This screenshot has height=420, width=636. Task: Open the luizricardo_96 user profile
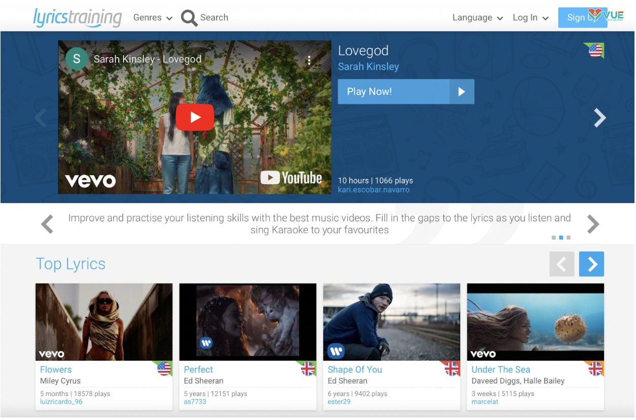(61, 402)
